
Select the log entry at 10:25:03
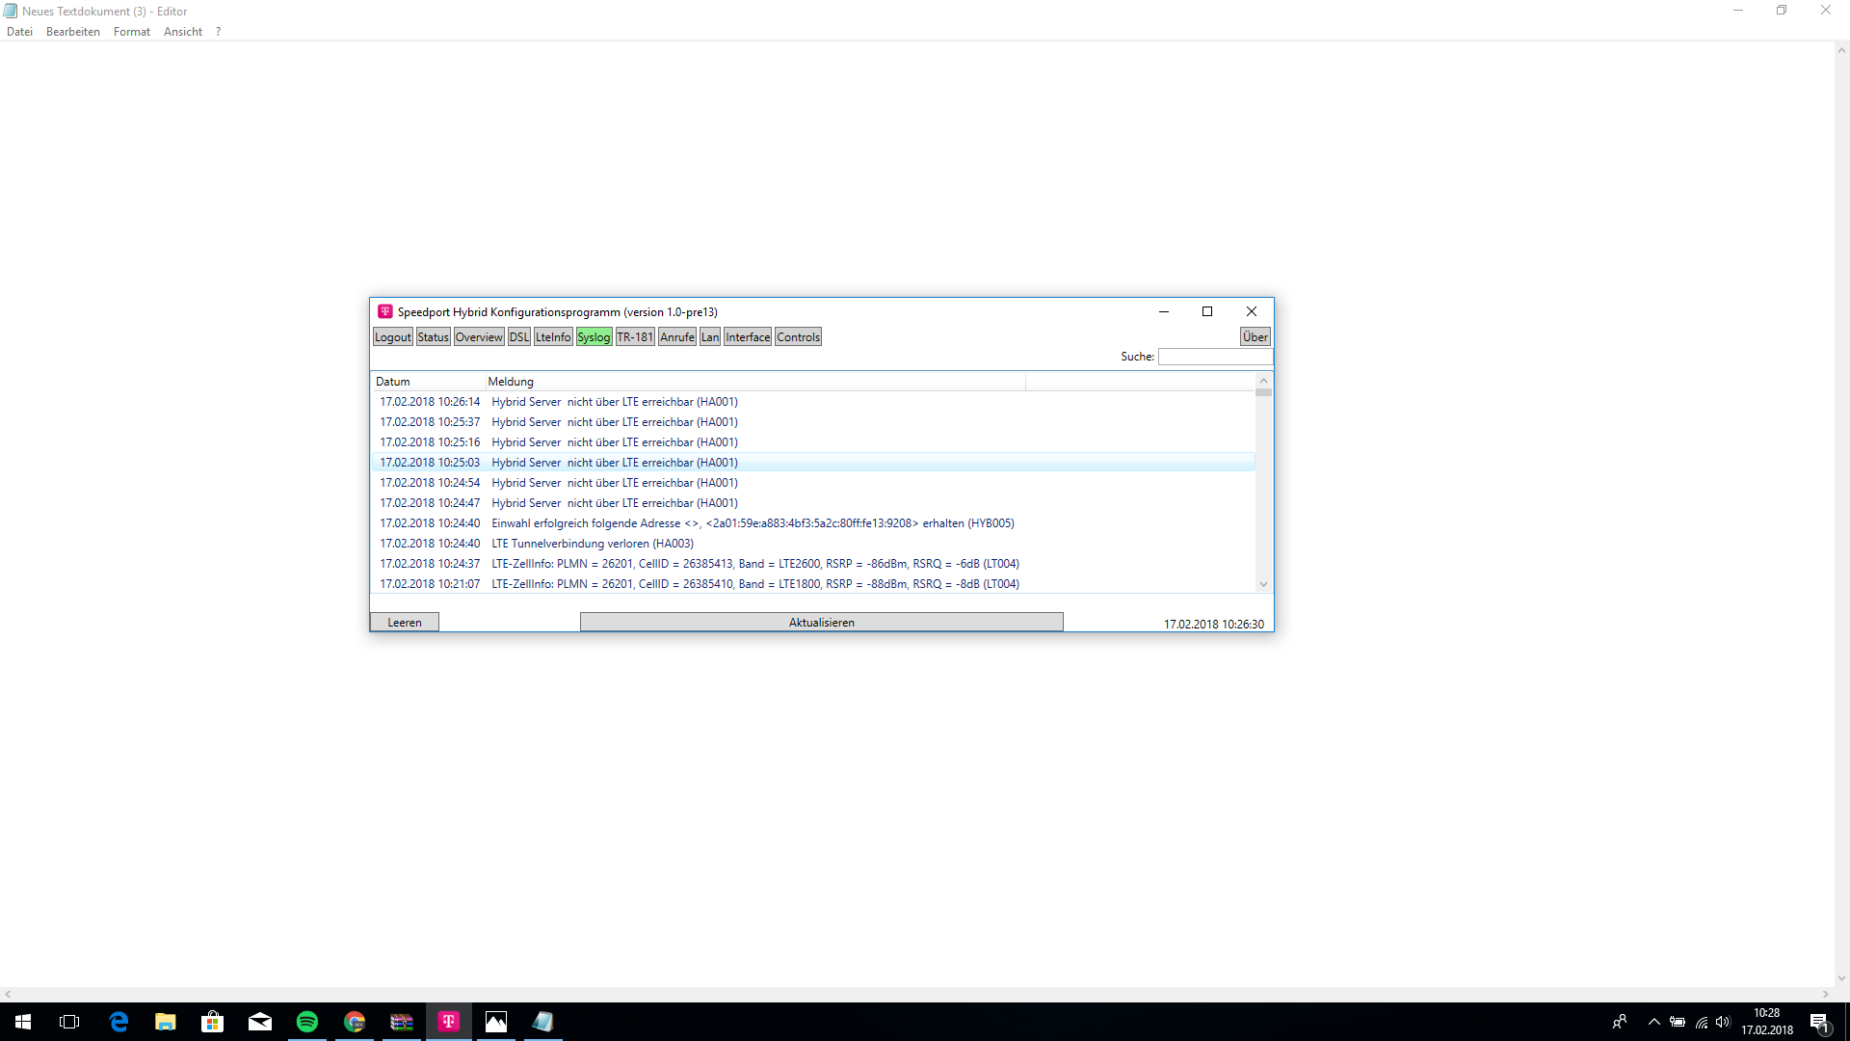(x=813, y=463)
